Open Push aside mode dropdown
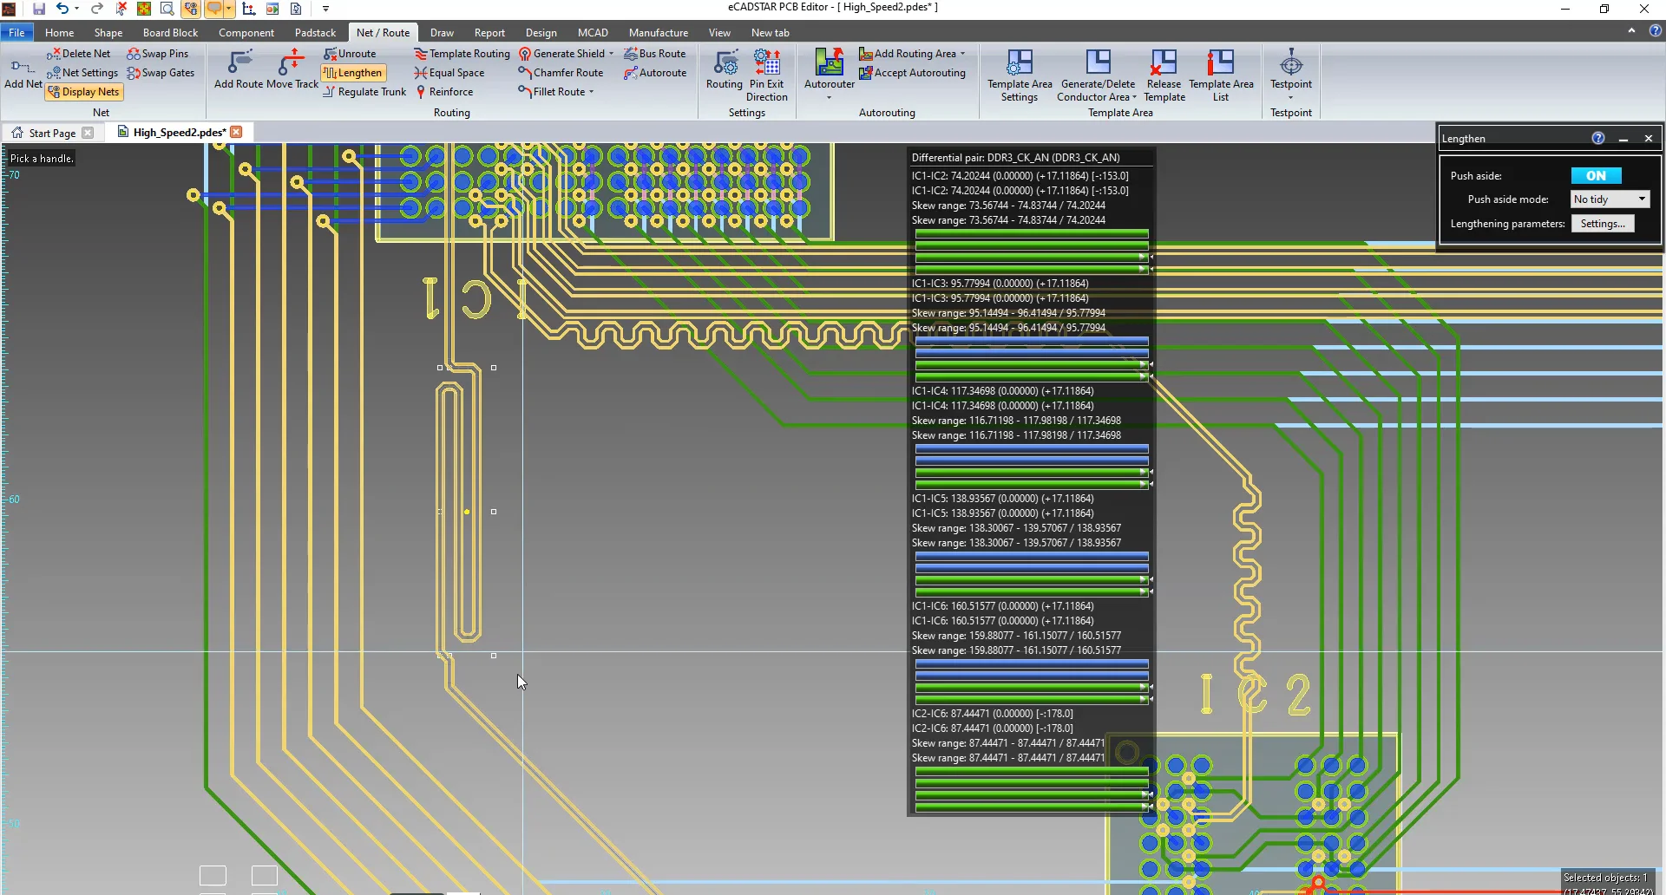 pos(1610,199)
